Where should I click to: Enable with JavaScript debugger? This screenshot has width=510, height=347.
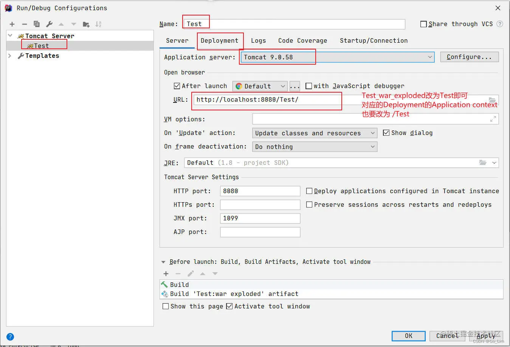308,86
